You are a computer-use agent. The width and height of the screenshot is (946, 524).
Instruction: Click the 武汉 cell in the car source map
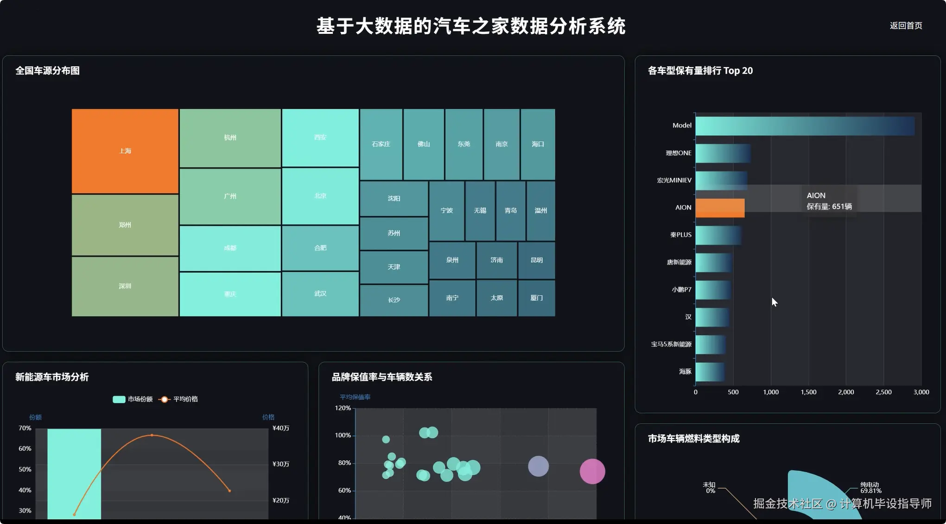click(x=320, y=293)
